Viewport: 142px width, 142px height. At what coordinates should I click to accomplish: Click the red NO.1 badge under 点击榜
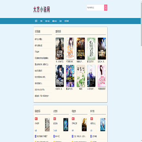pos(55,119)
